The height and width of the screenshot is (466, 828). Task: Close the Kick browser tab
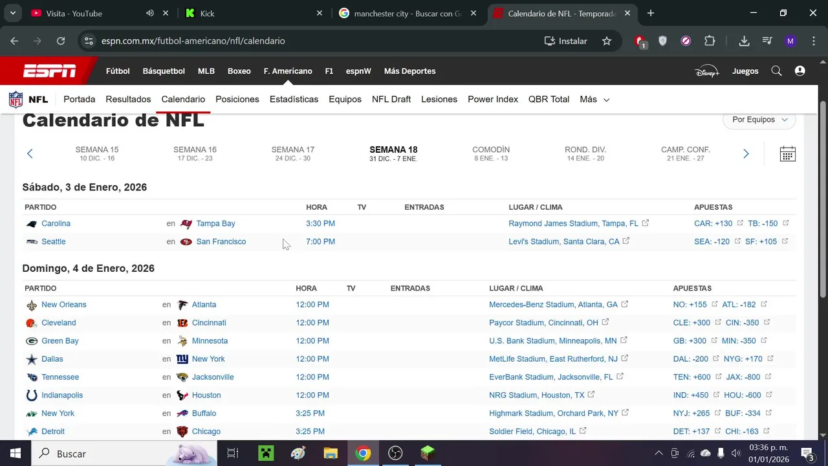[320, 13]
